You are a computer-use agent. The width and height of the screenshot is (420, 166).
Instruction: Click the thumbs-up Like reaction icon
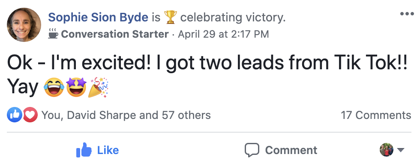[15, 115]
